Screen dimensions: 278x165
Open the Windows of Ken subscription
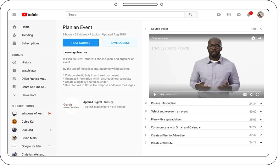(x=32, y=113)
